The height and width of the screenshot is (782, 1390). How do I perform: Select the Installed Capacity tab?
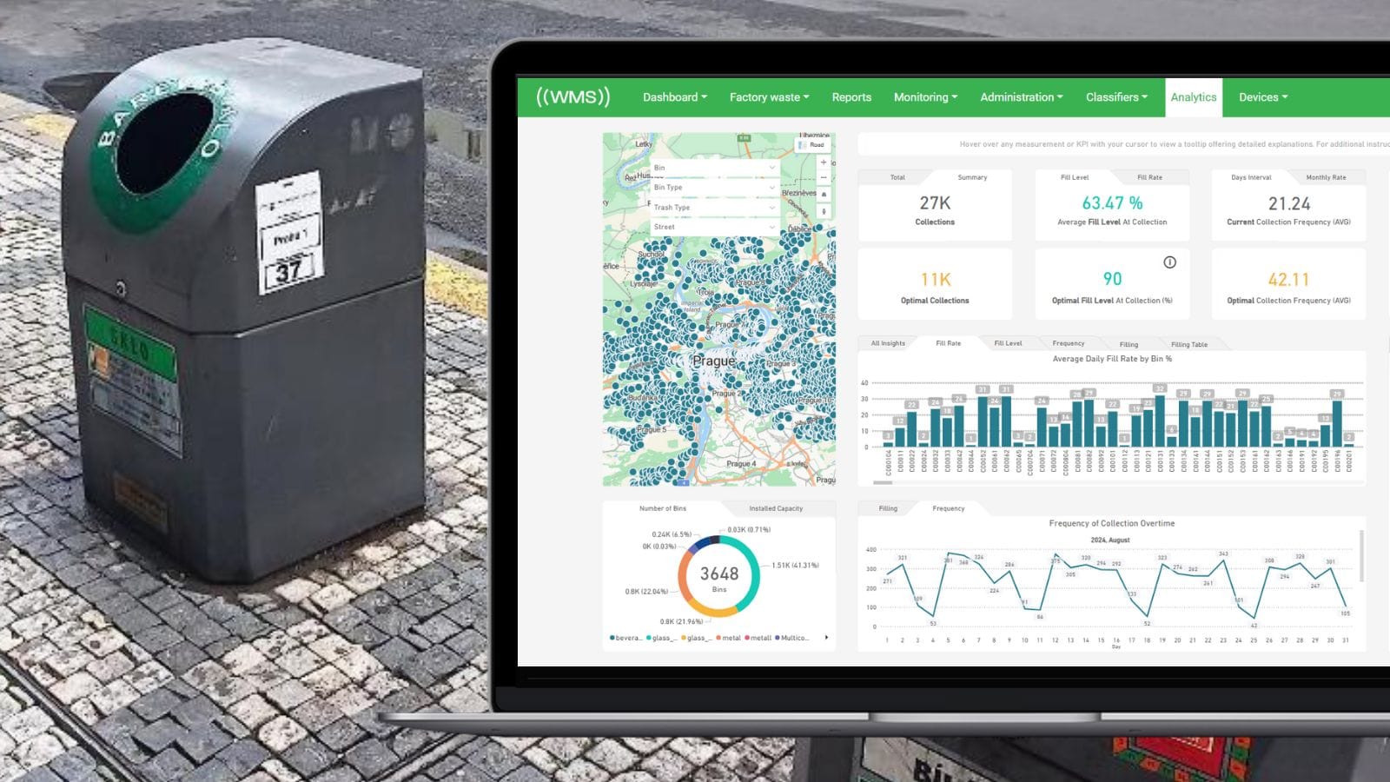776,508
